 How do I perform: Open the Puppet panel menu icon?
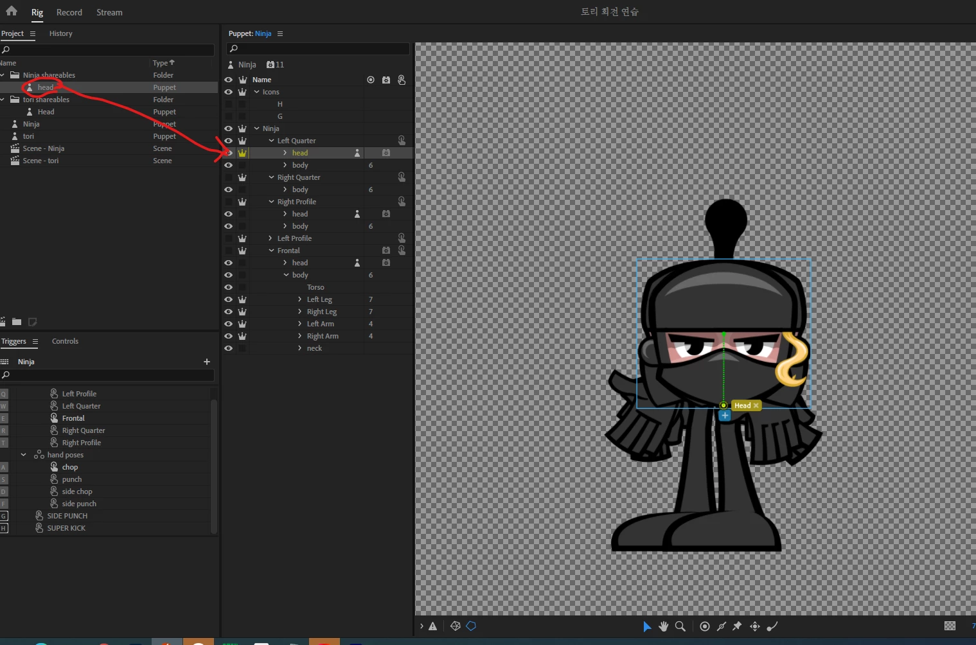click(x=280, y=33)
